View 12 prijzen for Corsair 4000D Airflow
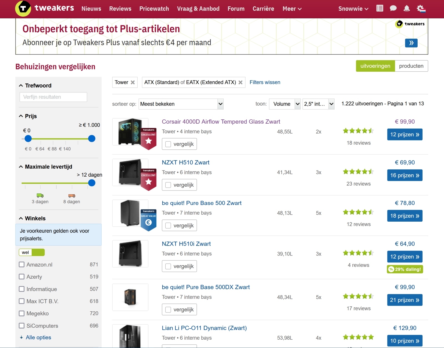Image resolution: width=444 pixels, height=348 pixels. pyautogui.click(x=405, y=134)
